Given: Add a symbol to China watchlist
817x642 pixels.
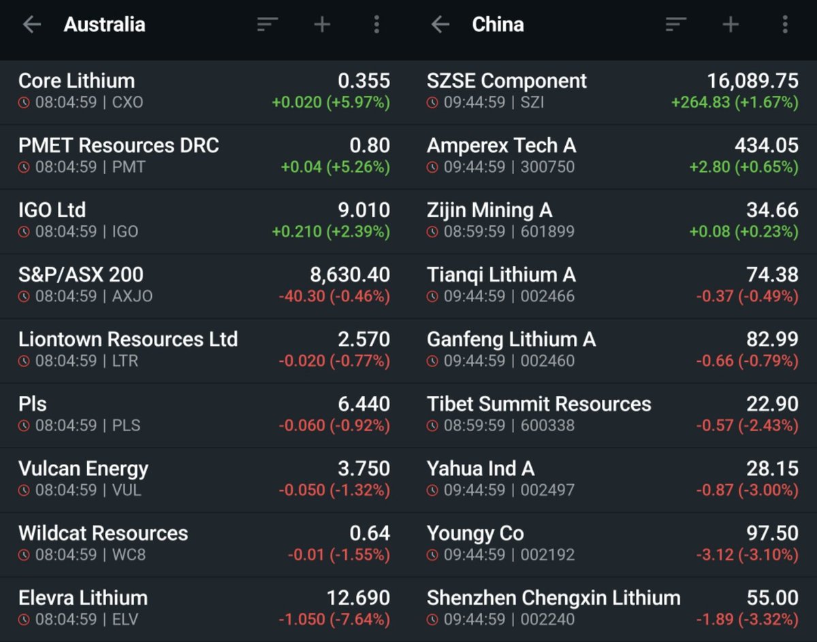Looking at the screenshot, I should 731,25.
